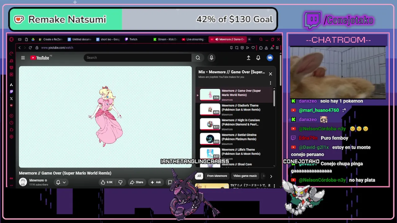Switch to the Stream - Kick tab
This screenshot has height=223, width=397.
coord(165,39)
